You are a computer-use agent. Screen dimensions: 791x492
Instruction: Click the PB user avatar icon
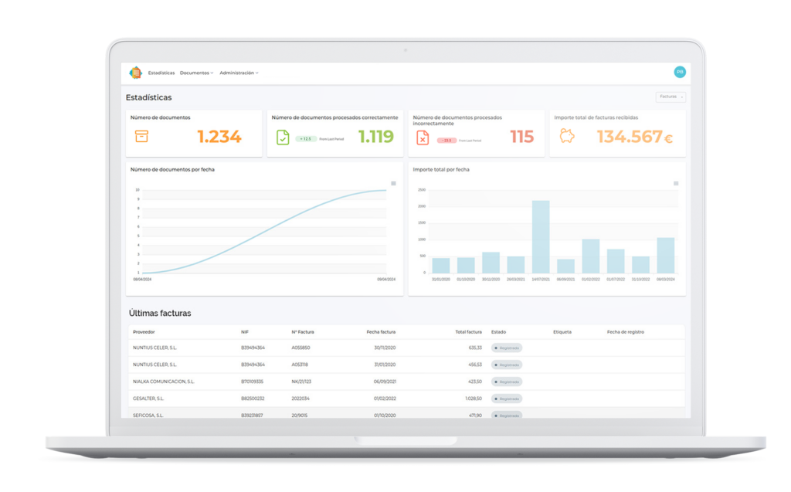[x=679, y=72]
